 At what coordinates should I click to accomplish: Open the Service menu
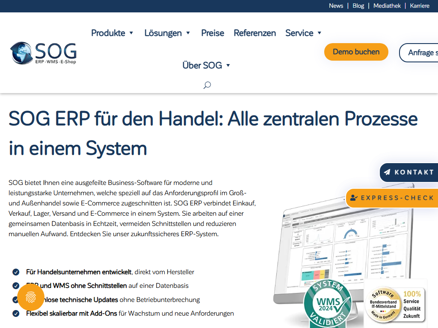[x=299, y=33]
